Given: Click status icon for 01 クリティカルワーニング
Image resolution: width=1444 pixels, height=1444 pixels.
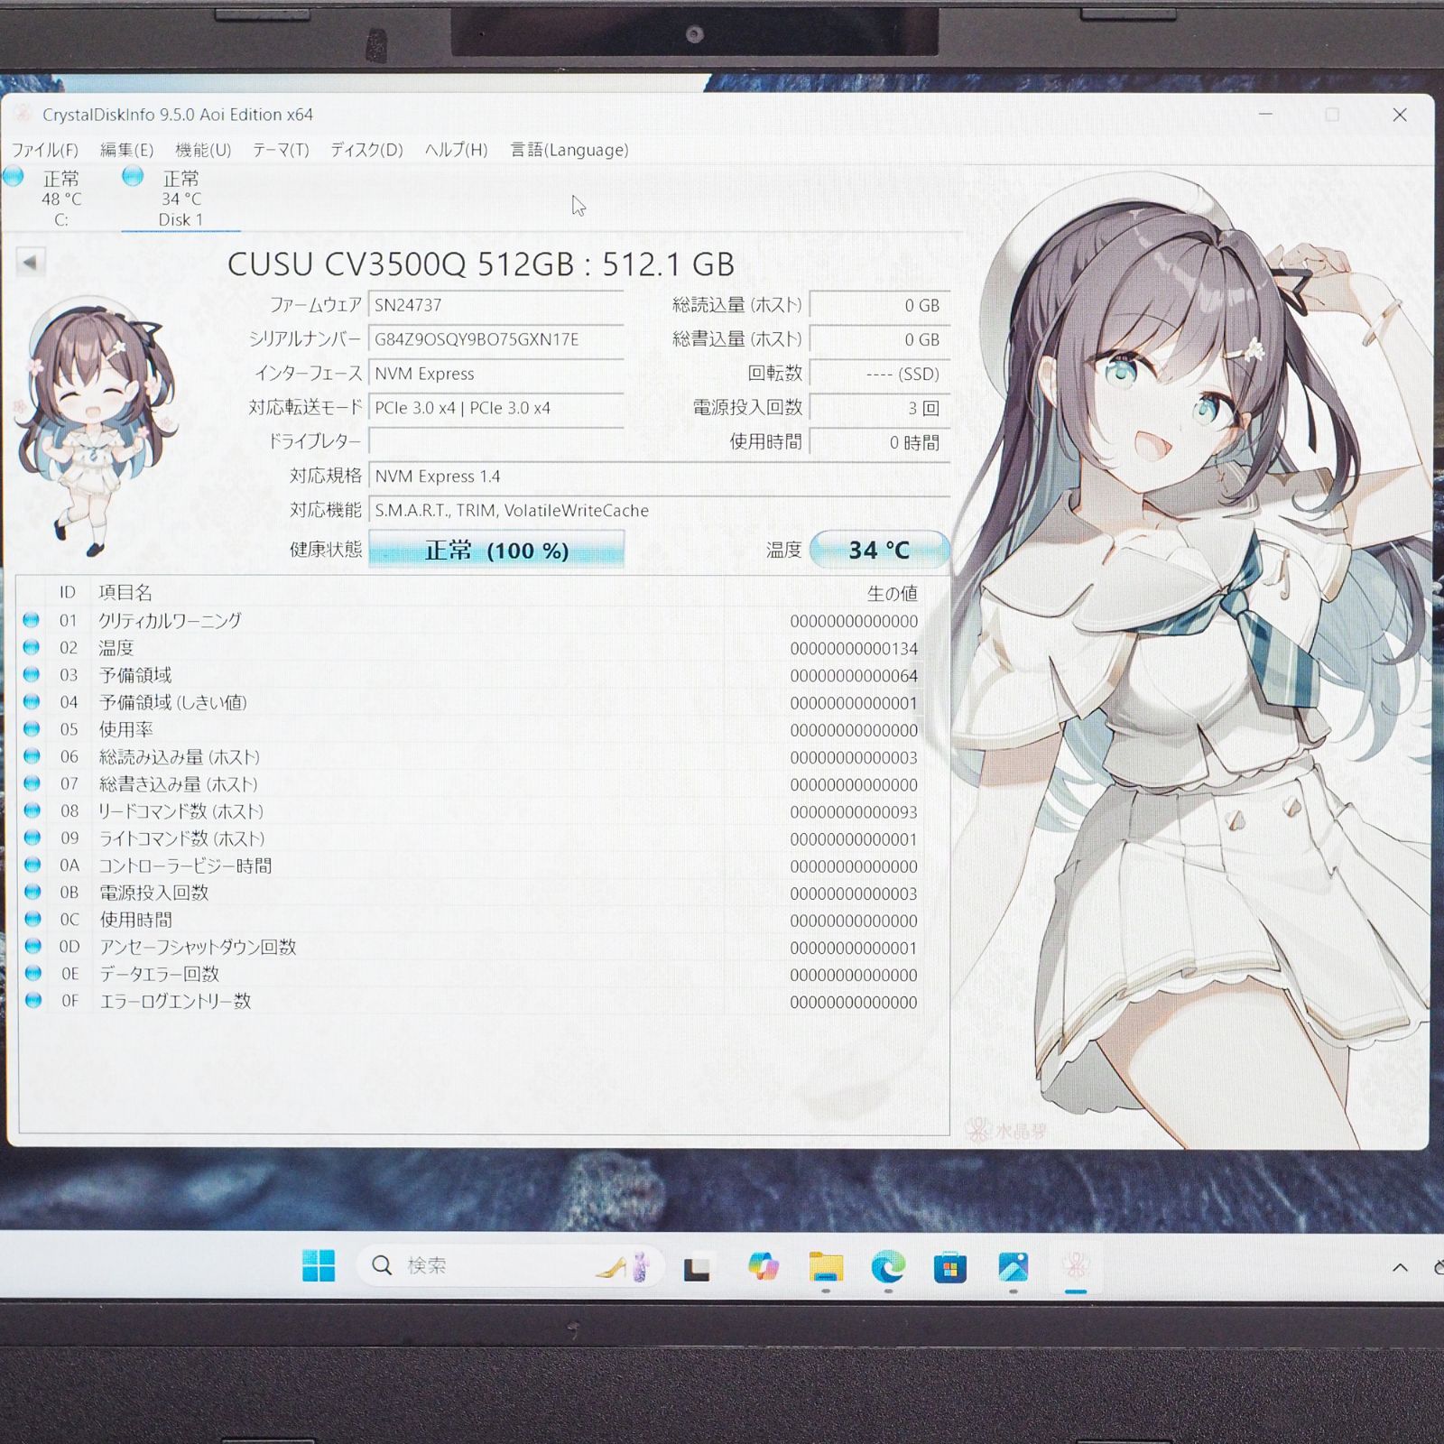Looking at the screenshot, I should (32, 620).
